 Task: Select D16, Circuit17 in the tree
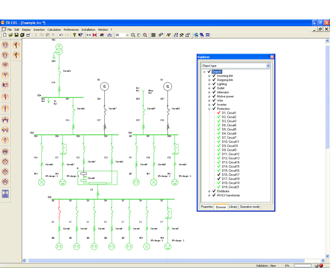(231, 174)
